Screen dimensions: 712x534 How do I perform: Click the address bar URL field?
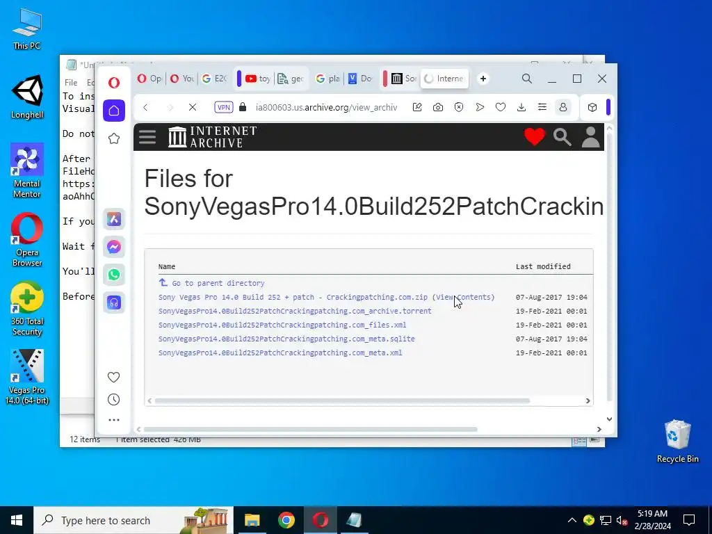click(x=326, y=107)
